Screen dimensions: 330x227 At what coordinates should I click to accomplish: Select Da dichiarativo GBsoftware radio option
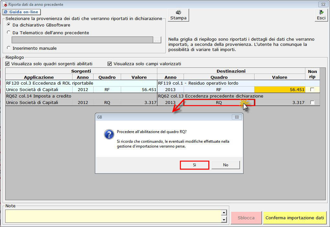pyautogui.click(x=8, y=25)
